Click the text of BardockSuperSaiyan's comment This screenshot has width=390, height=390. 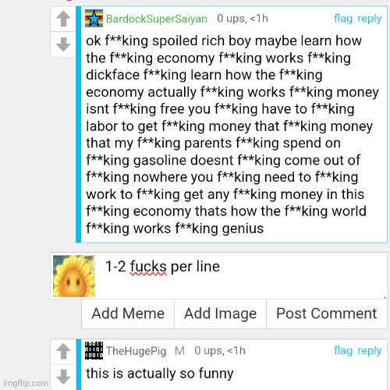232,134
